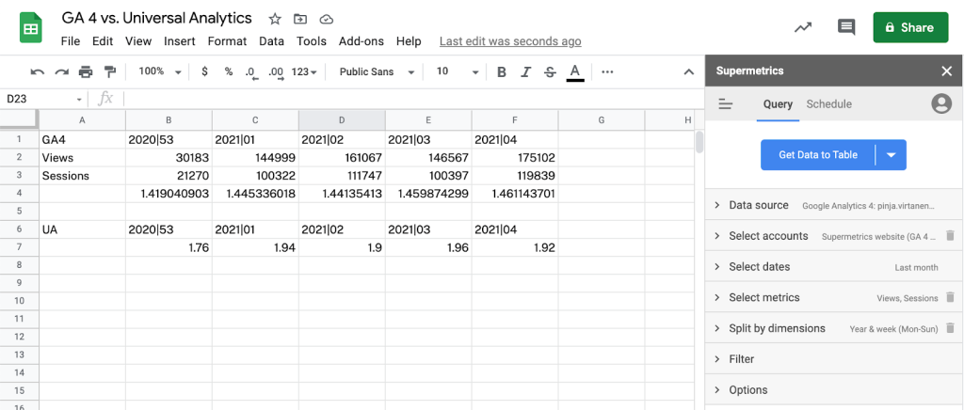Open the activity trend icon
The height and width of the screenshot is (410, 964).
point(802,27)
